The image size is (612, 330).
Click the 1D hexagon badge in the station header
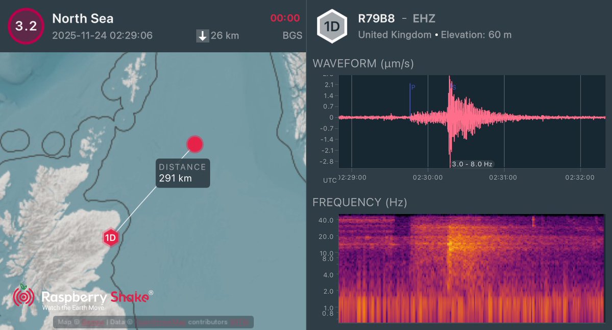332,26
